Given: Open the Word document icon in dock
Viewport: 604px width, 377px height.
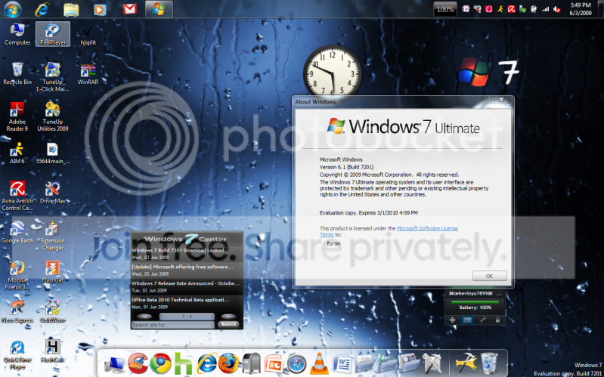Looking at the screenshot, I should 342,364.
